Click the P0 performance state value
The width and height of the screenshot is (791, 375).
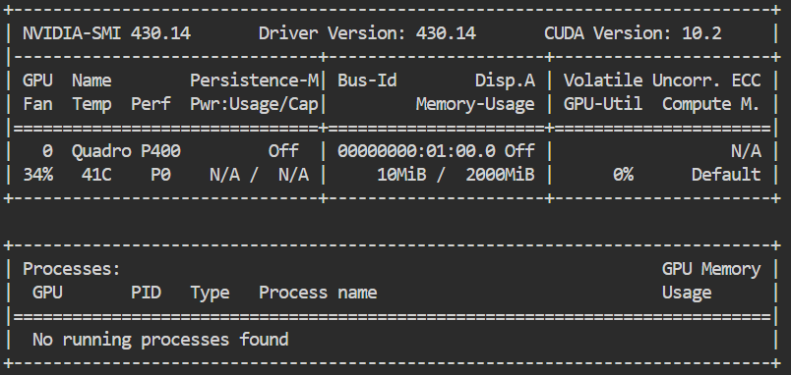[161, 175]
